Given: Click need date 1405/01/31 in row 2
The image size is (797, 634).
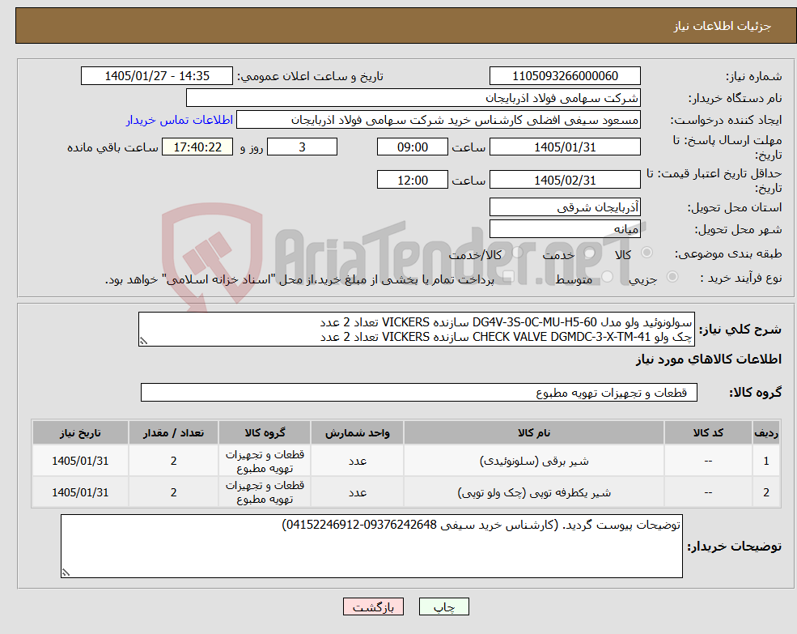Looking at the screenshot, I should click(x=80, y=492).
